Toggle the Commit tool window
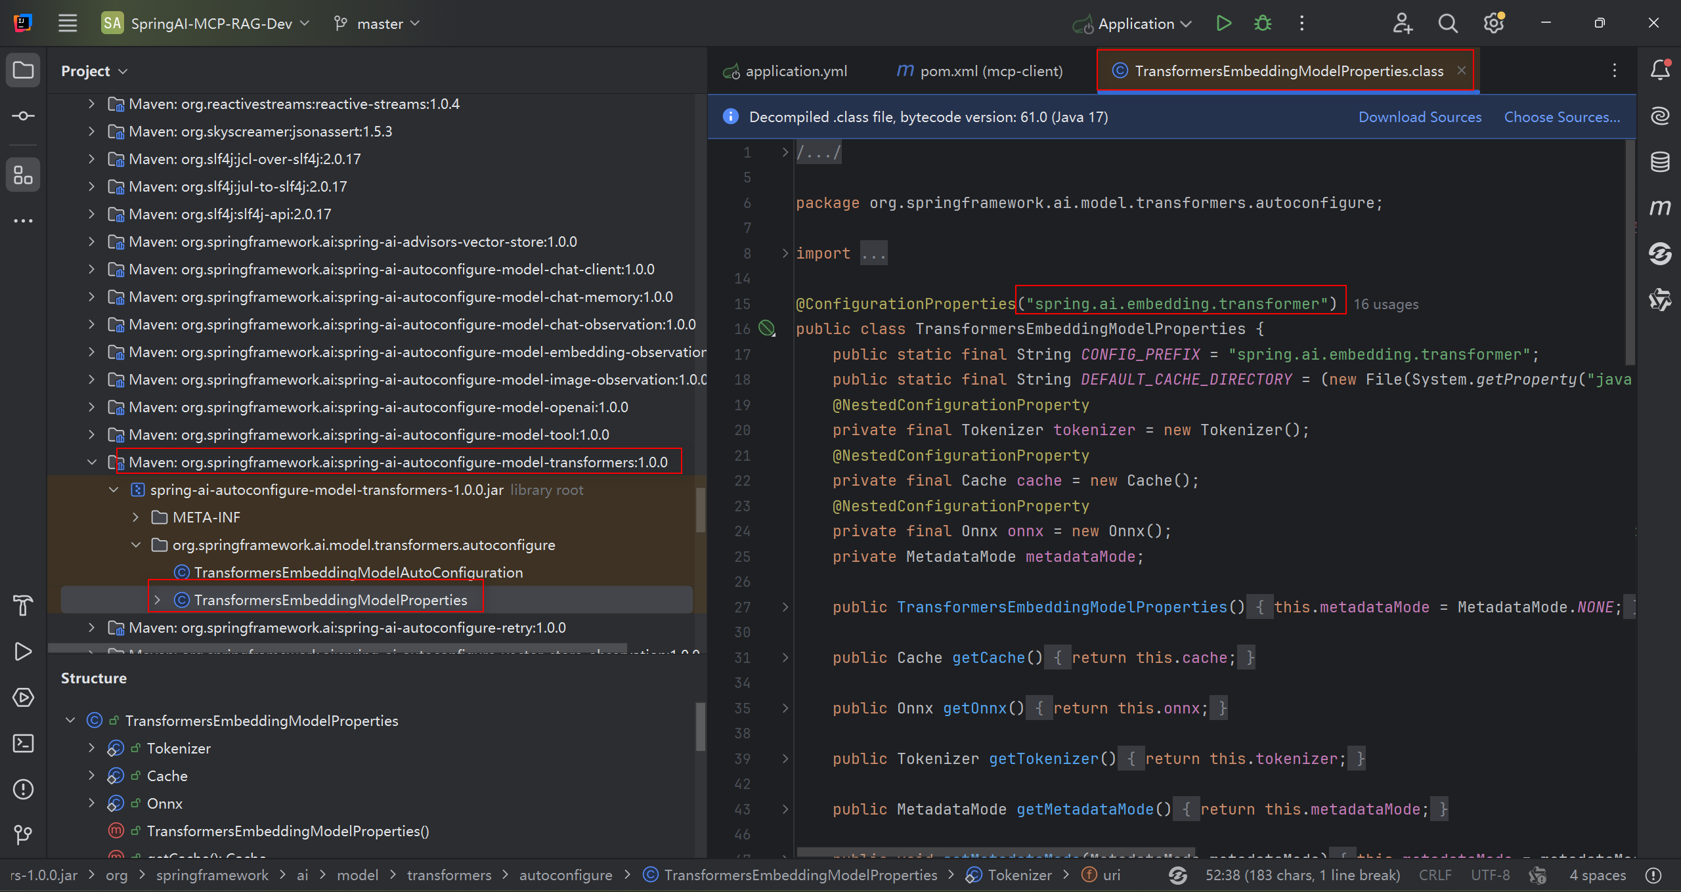Image resolution: width=1681 pixels, height=892 pixels. [23, 116]
